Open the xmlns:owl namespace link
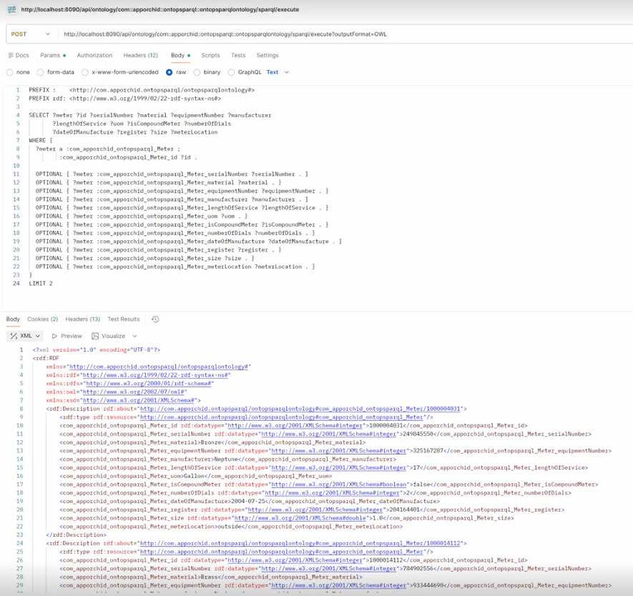633x596 pixels. click(x=133, y=392)
